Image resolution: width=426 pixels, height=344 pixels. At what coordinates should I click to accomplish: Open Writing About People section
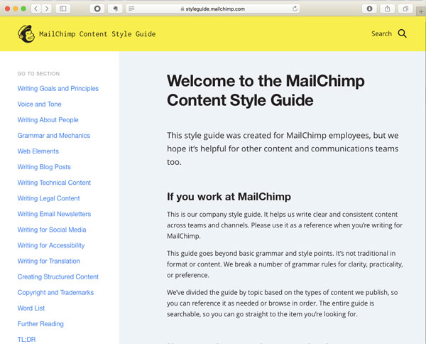point(48,120)
